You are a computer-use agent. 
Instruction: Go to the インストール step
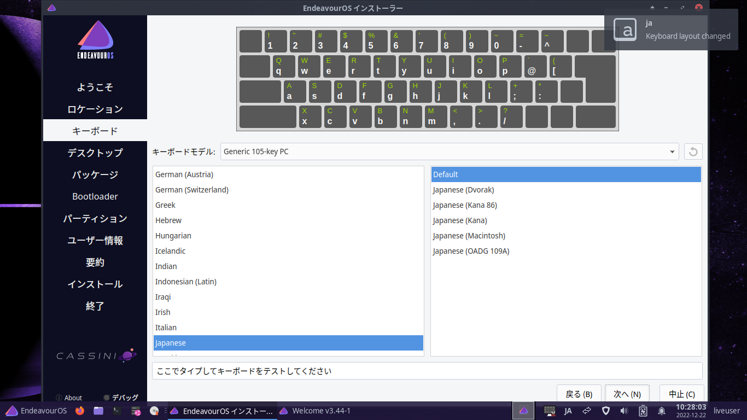(x=95, y=284)
